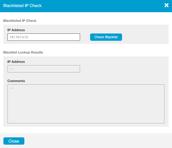Image resolution: width=172 pixels, height=148 pixels.
Task: Close the dialog with the X icon
Action: 166,5
